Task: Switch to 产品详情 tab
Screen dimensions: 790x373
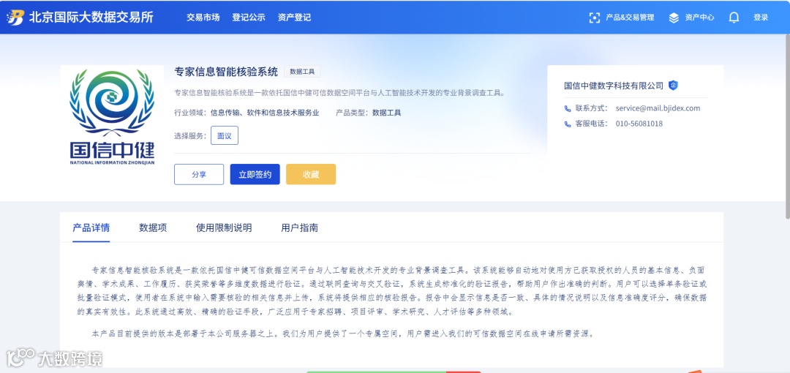Action: pos(91,228)
